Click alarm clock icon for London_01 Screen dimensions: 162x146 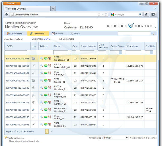[x=50, y=124]
